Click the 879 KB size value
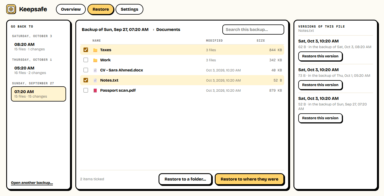 275,91
